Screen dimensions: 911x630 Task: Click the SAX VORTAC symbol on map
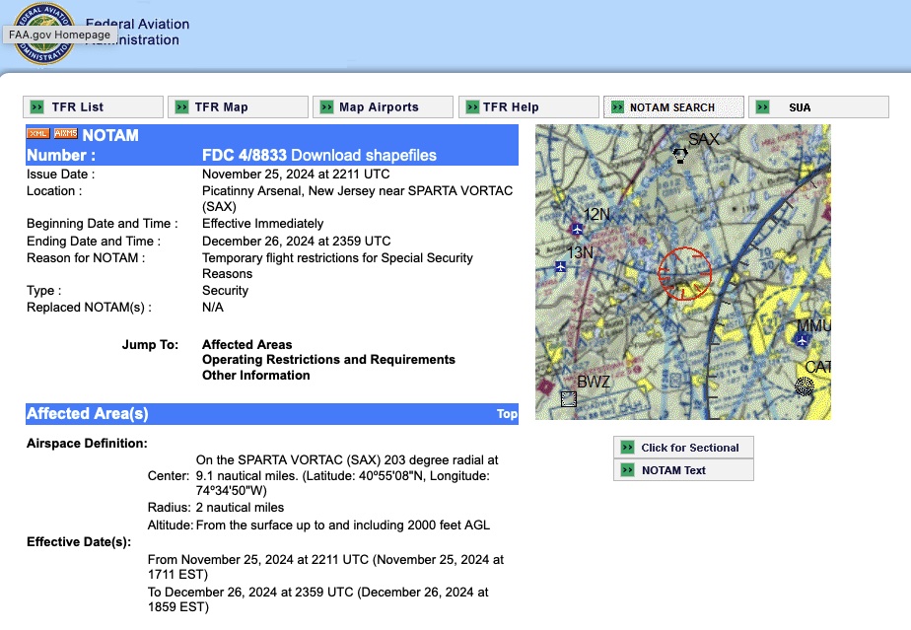coord(679,154)
